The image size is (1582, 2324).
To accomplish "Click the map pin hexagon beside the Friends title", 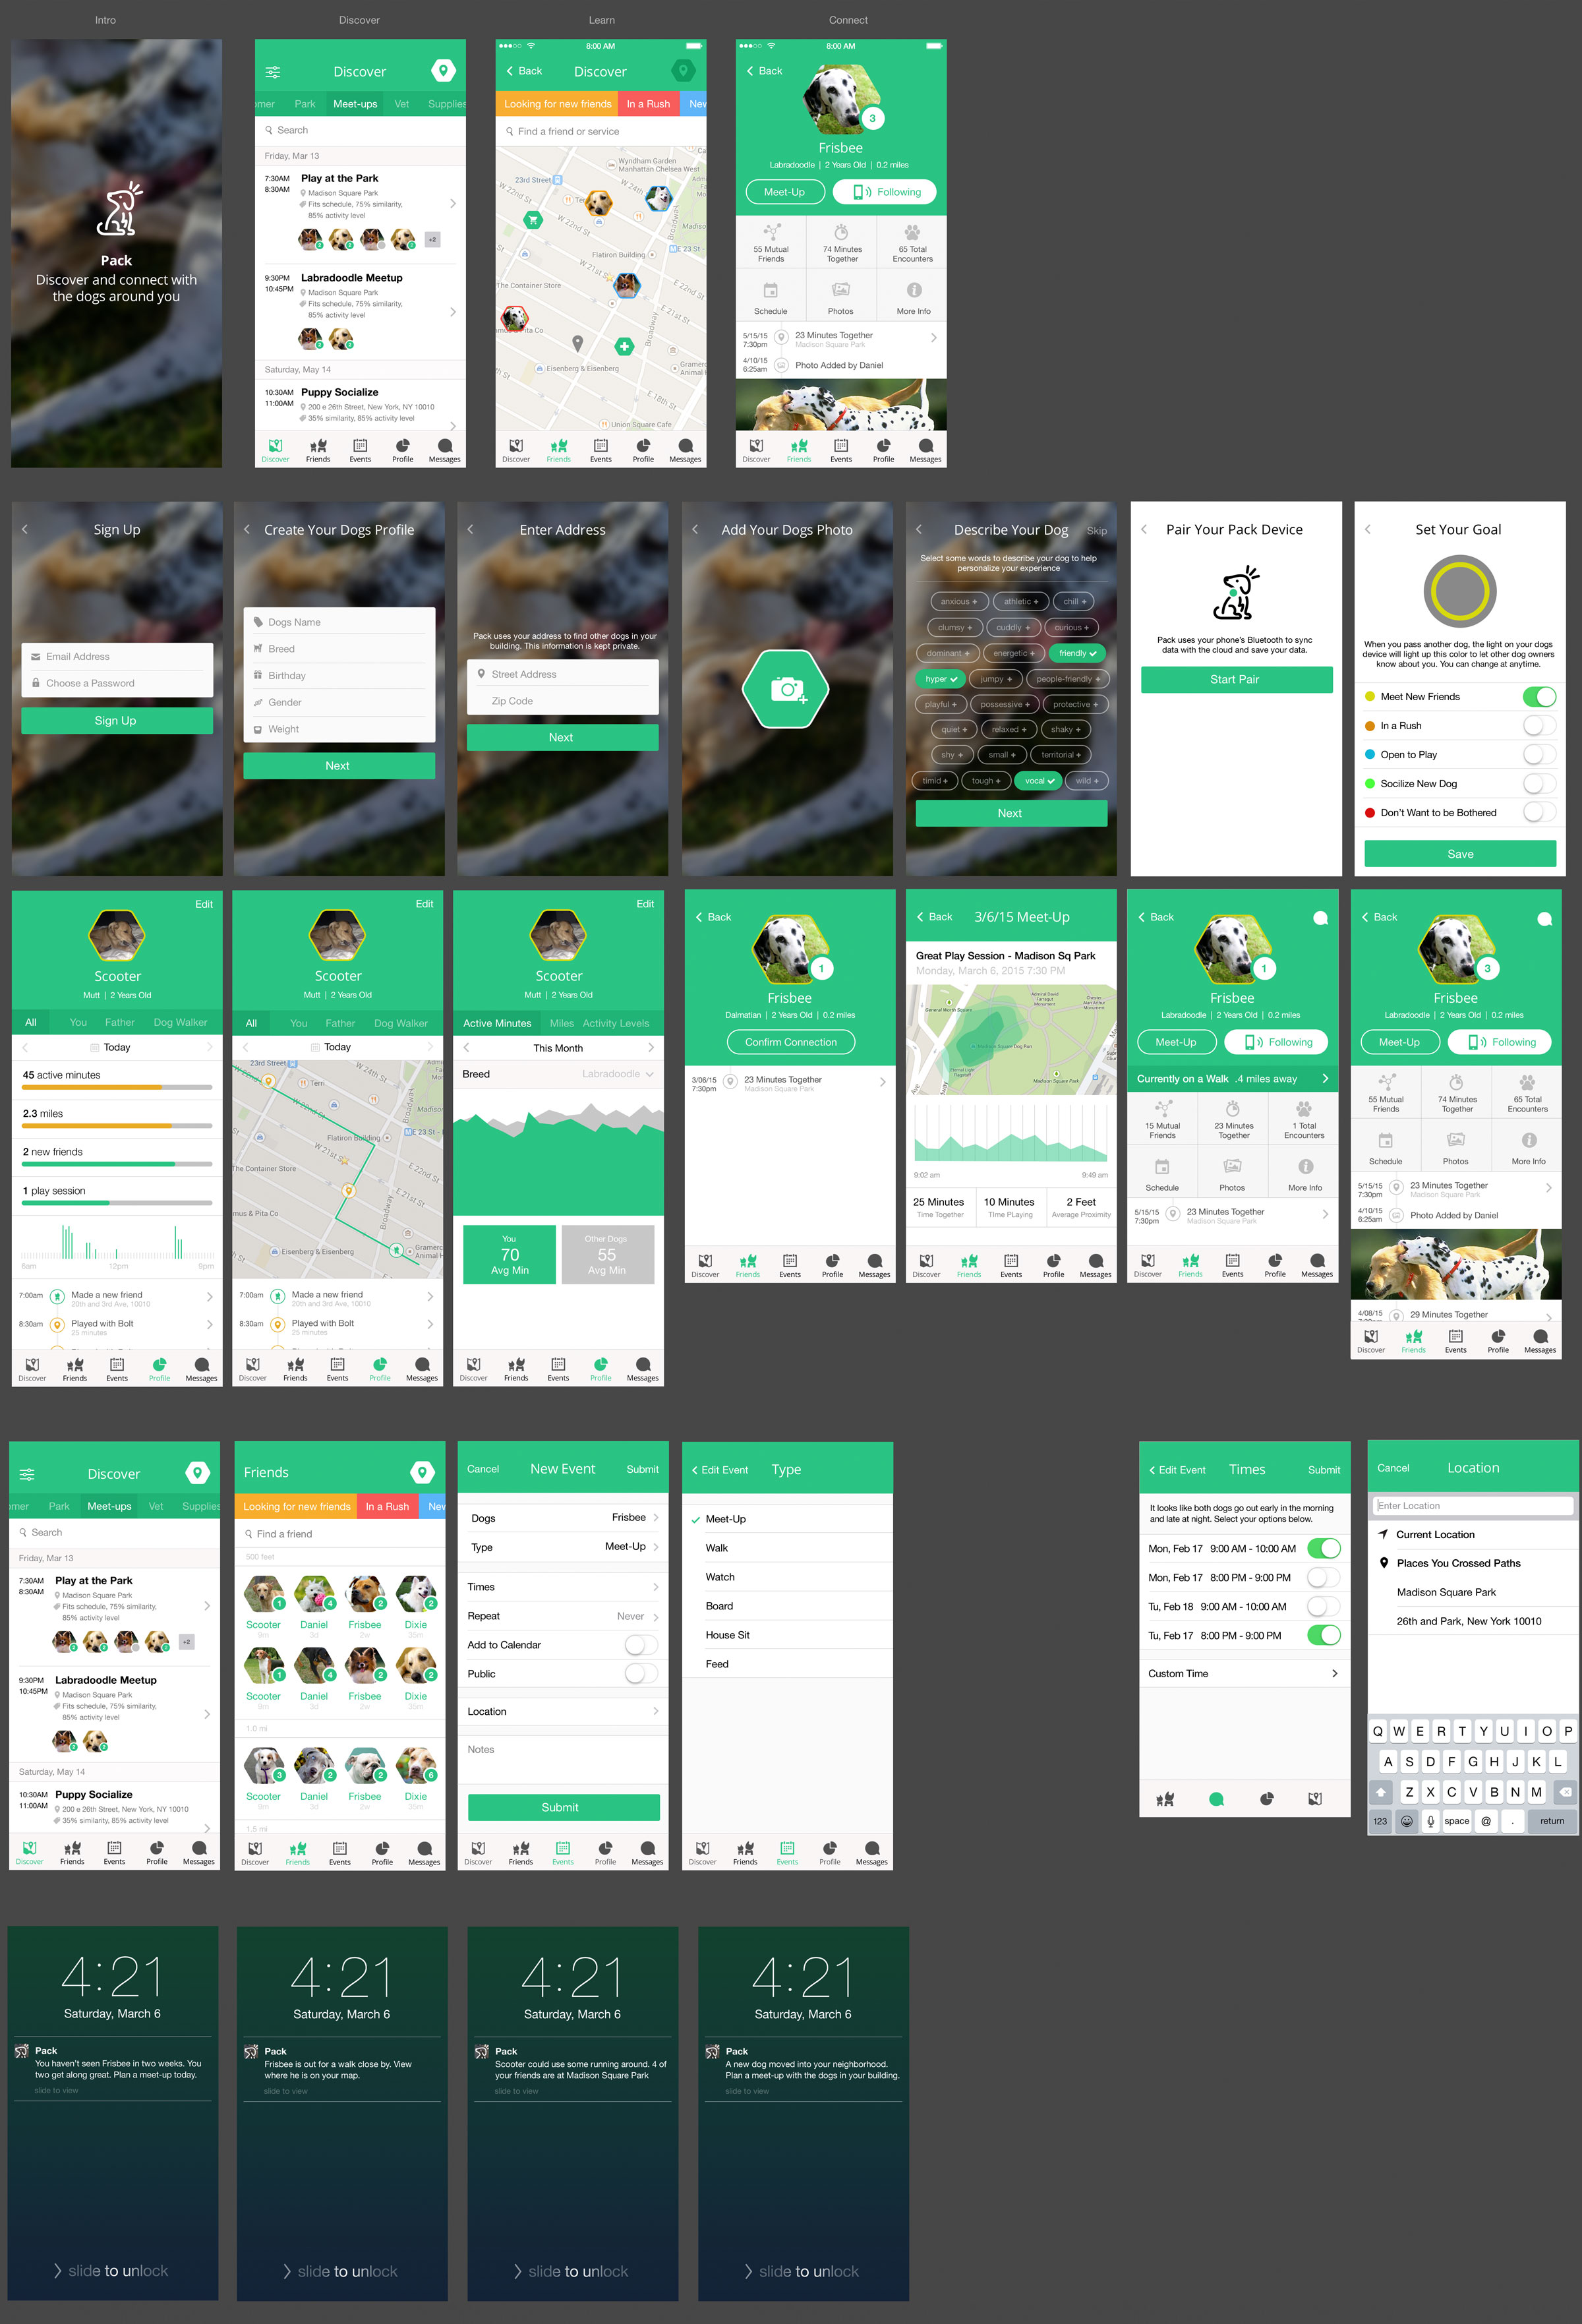I will (x=422, y=1472).
